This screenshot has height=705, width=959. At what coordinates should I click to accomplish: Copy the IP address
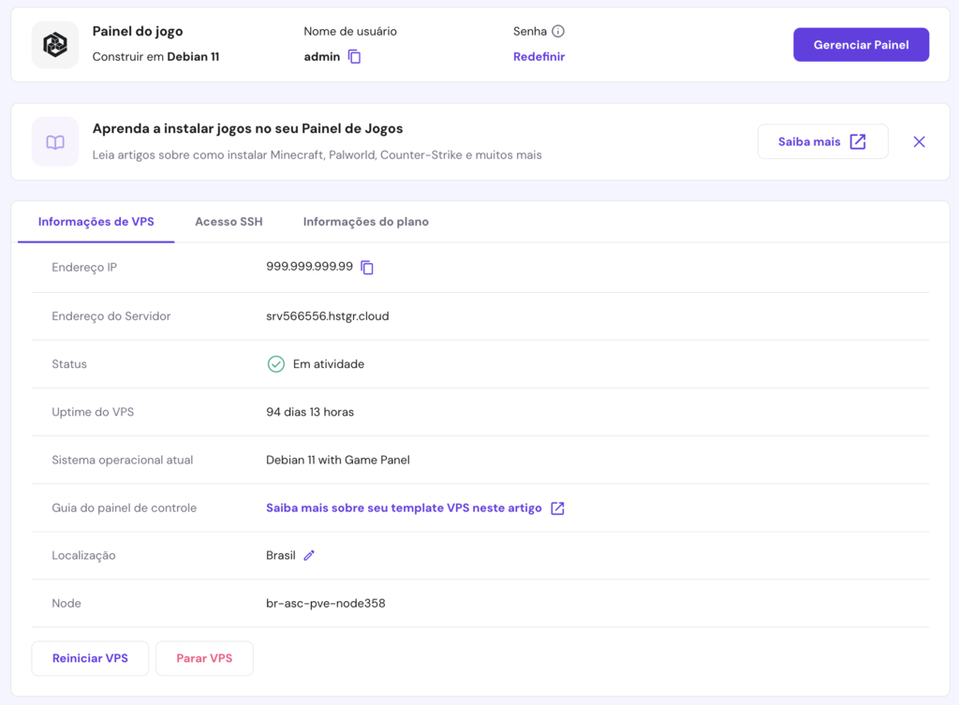(367, 268)
